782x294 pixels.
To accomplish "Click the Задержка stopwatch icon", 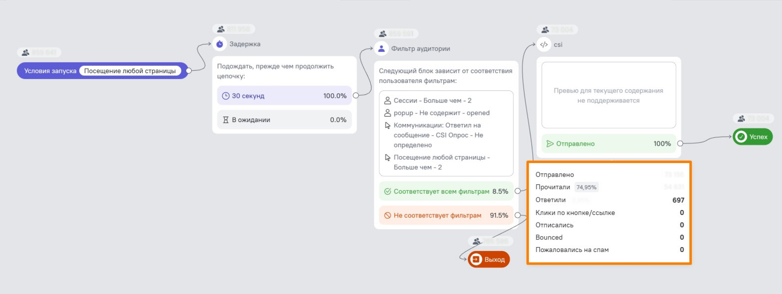I will (220, 44).
